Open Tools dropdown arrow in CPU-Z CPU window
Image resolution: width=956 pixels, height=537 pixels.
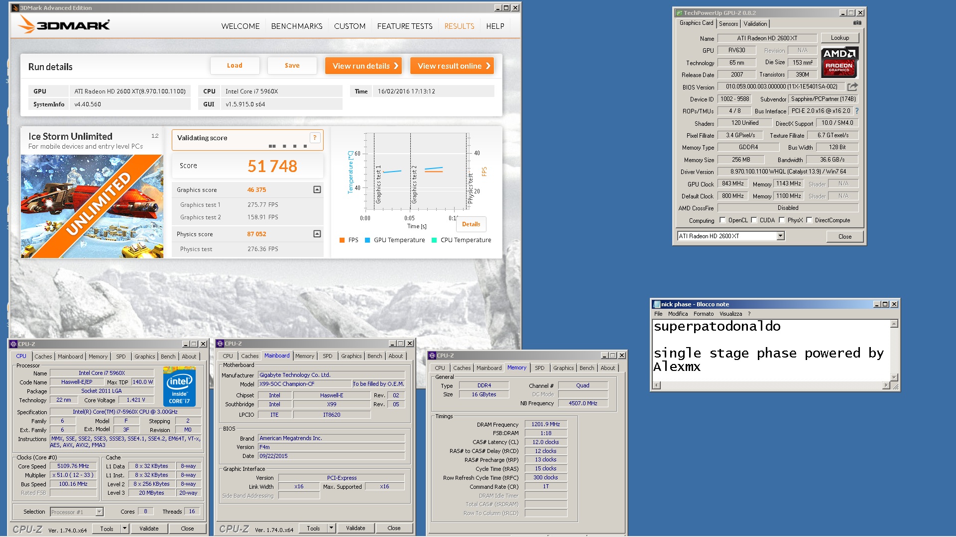pyautogui.click(x=125, y=529)
